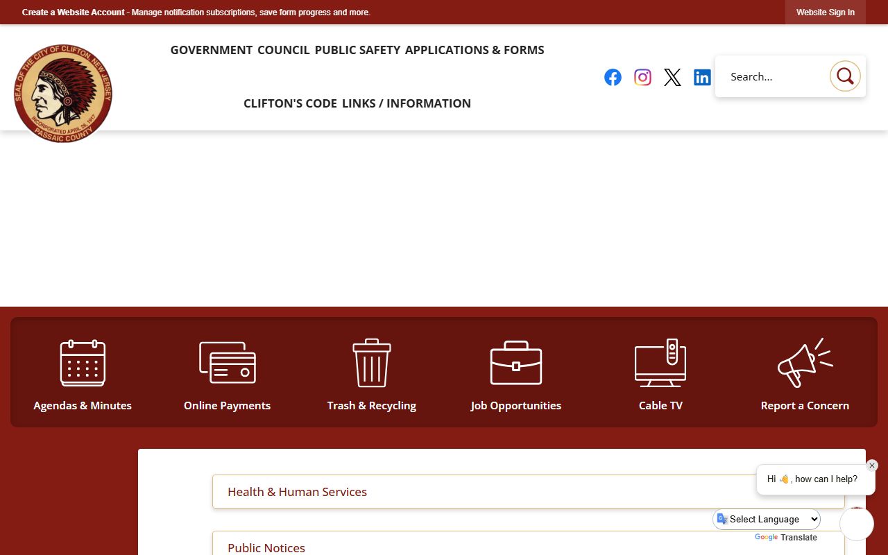
Task: Open Agendas & Minutes calendar icon
Action: (83, 363)
